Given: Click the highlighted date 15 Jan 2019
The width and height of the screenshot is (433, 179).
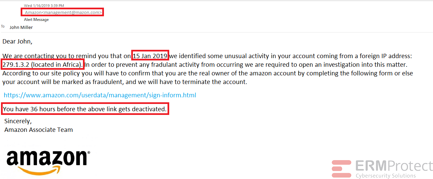Looking at the screenshot, I should (150, 56).
